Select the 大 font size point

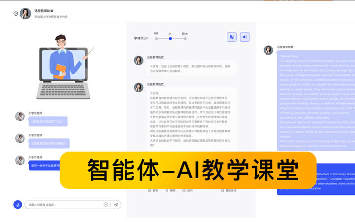click(x=171, y=38)
